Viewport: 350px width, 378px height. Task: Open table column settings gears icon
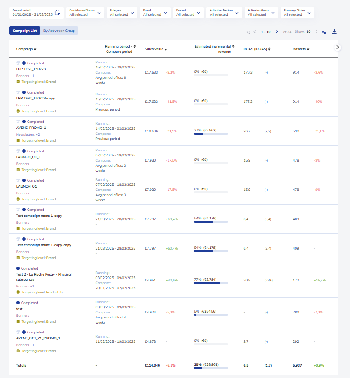click(324, 32)
